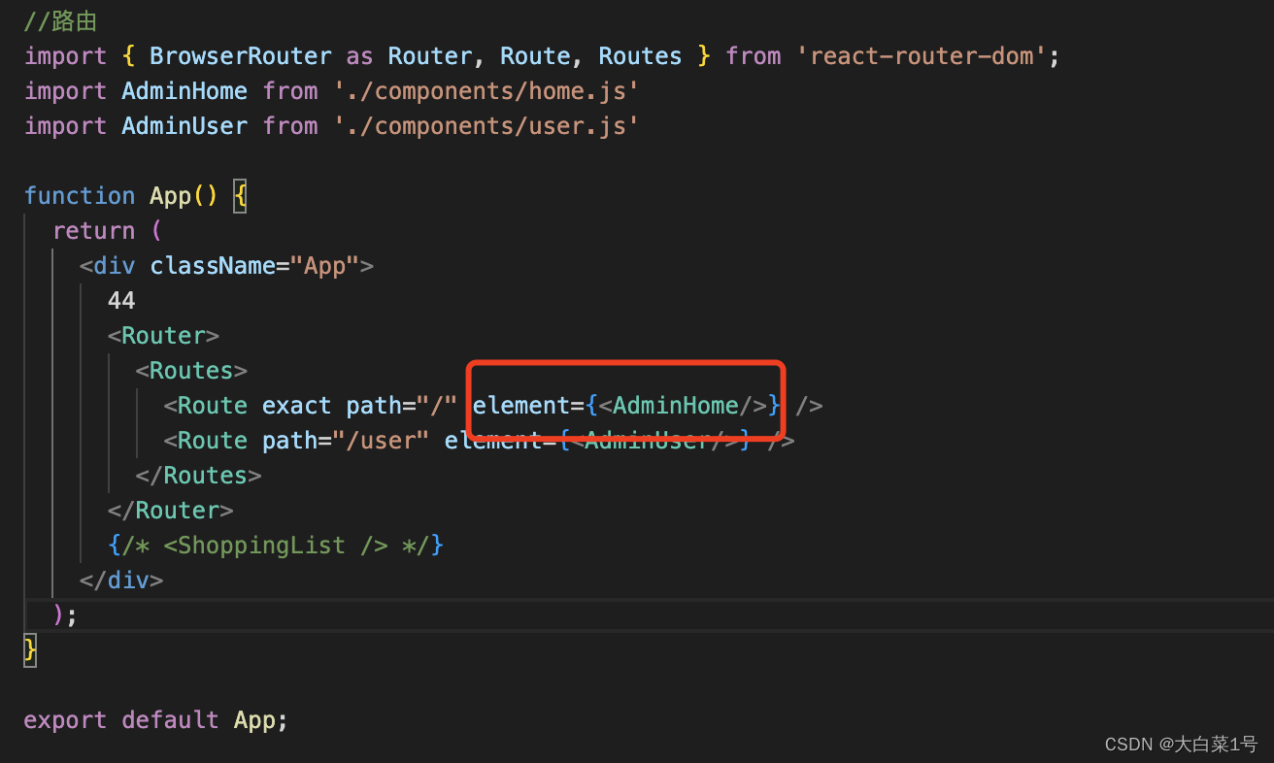This screenshot has width=1274, height=763.
Task: Click <AdminHome/> inside element prop
Action: [x=683, y=405]
